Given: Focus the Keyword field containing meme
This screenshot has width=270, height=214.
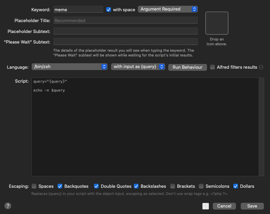Looking at the screenshot, I should coord(78,10).
